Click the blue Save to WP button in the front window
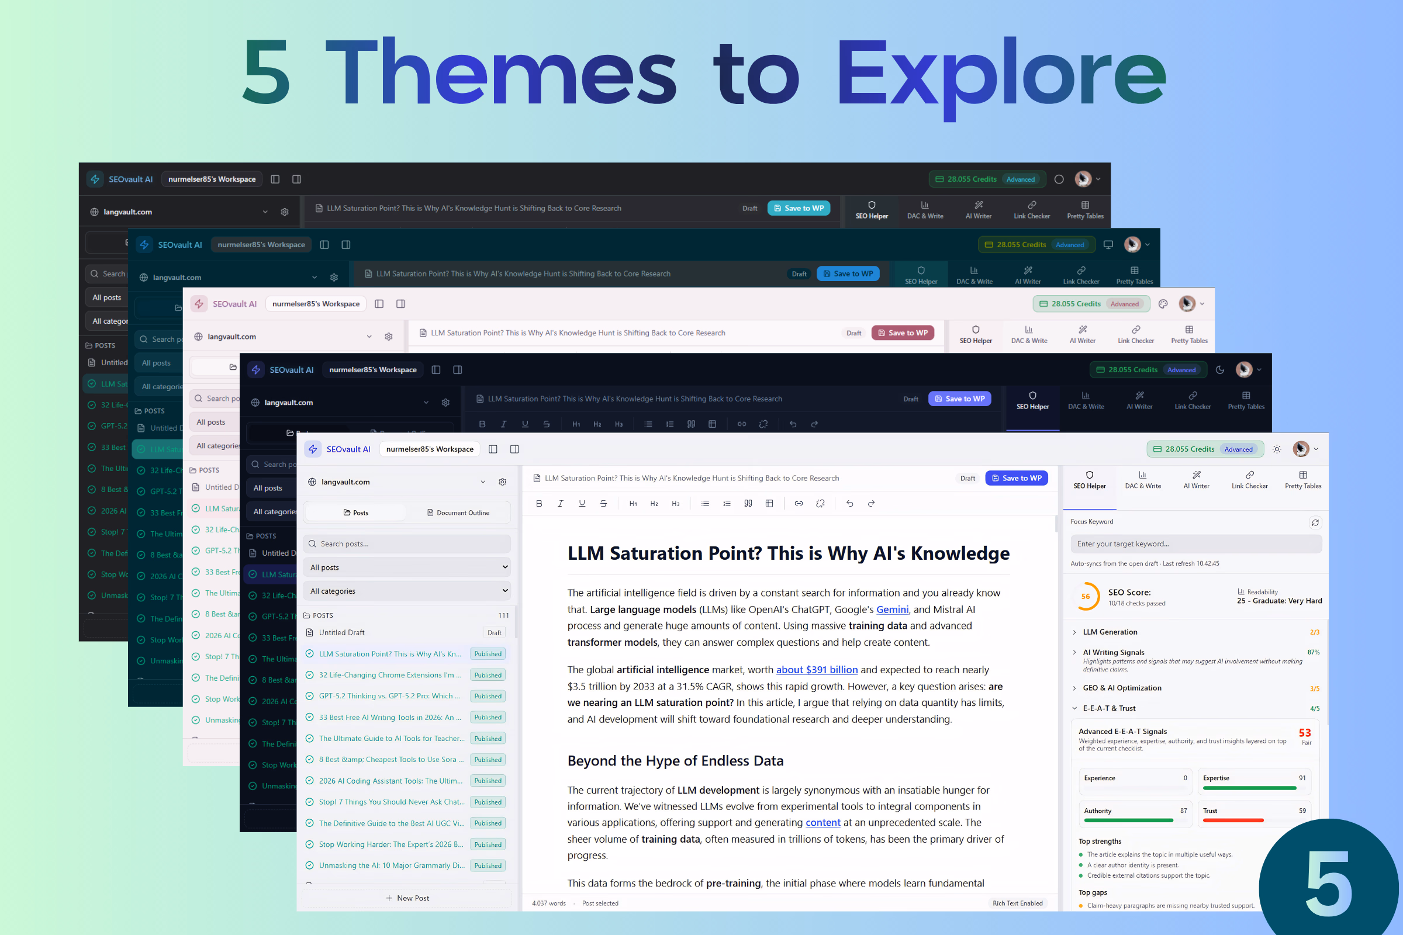1403x935 pixels. tap(1017, 478)
